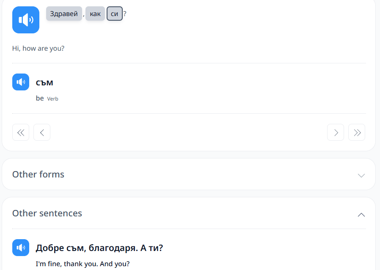
Task: Click the Other sentences heading
Action: [47, 213]
